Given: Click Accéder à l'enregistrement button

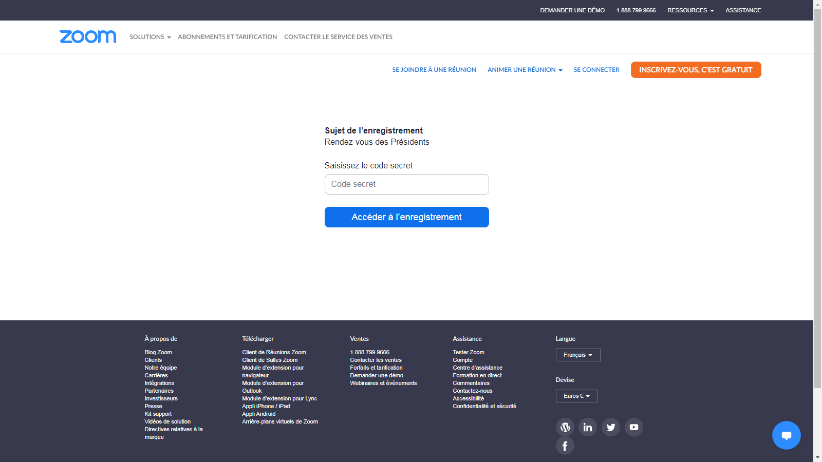Looking at the screenshot, I should coord(406,217).
